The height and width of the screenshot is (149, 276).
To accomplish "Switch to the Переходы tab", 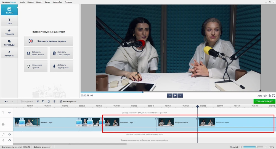I will click(9, 43).
